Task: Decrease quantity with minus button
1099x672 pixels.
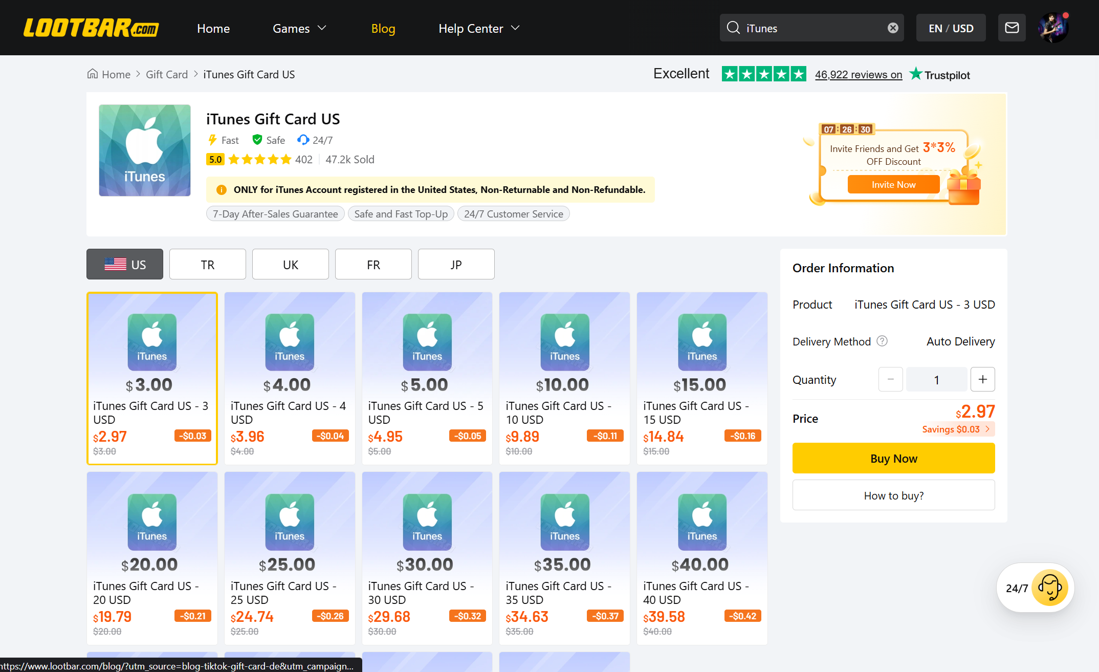Action: coord(890,379)
